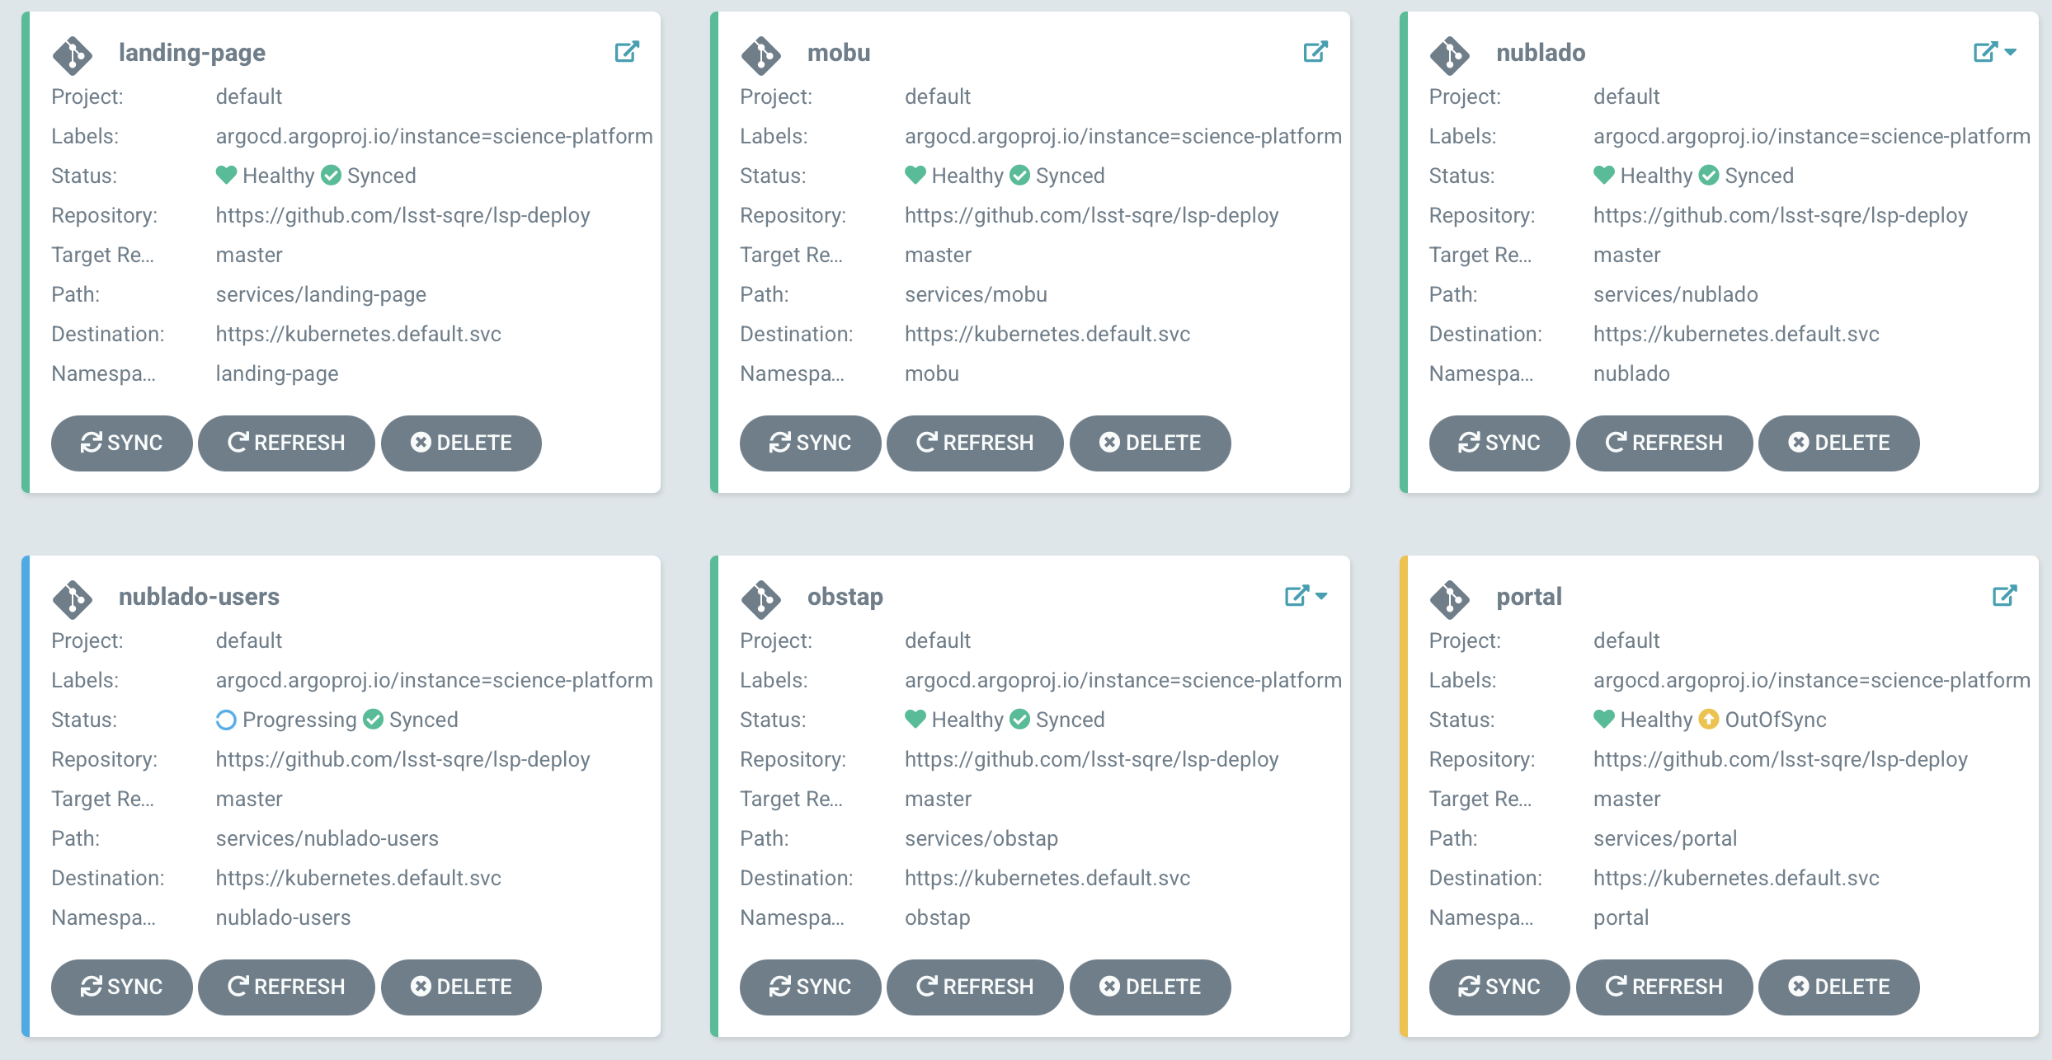Click landing-page git repository icon
Screen dimensions: 2052x1060
pyautogui.click(x=73, y=55)
